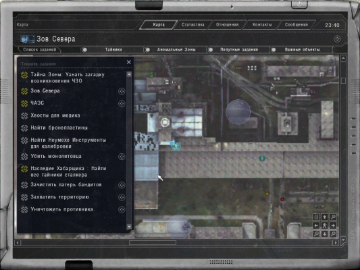360x270 pixels.
Task: Click the teal quest marker on map
Action: coord(262,158)
